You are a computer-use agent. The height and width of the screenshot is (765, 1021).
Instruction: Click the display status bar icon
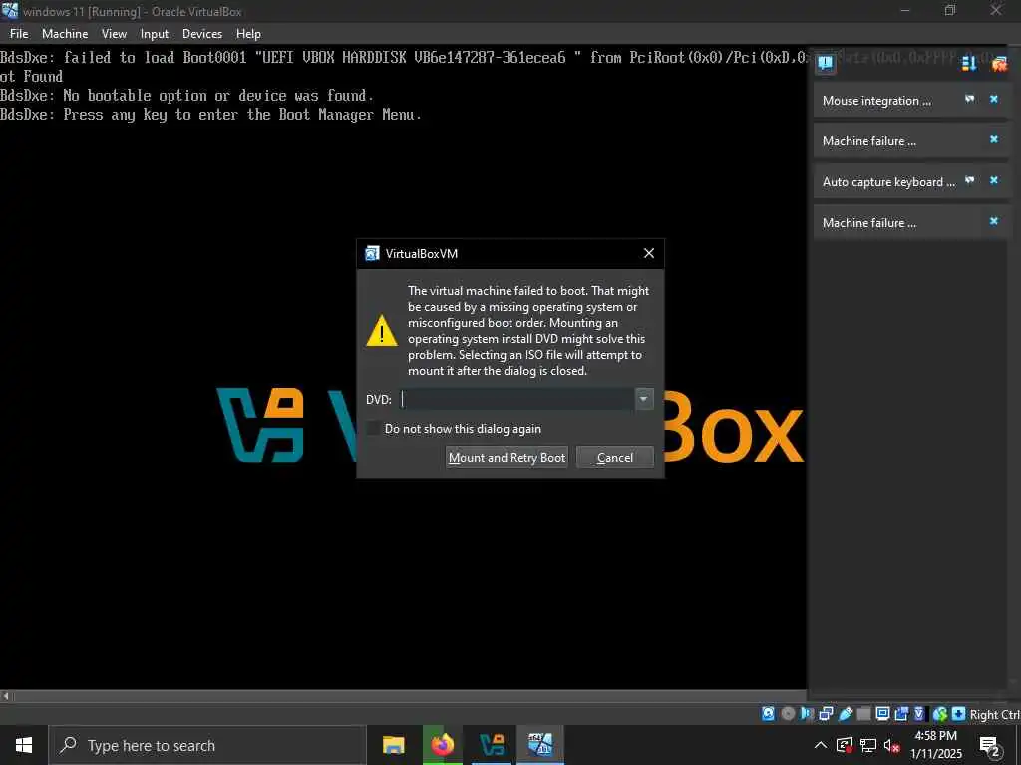883,714
